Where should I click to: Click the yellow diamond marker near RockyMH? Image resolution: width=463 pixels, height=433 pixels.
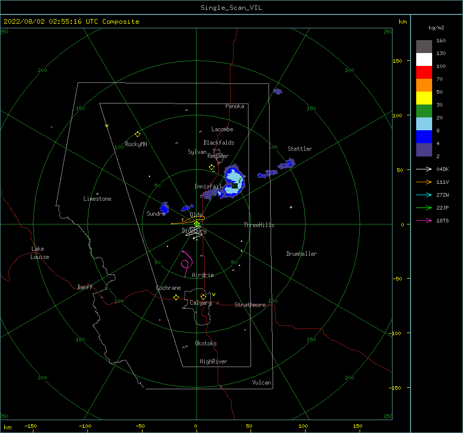click(137, 134)
